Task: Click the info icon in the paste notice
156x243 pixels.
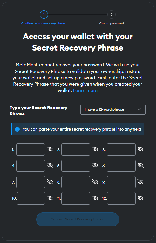Action: pos(17,129)
